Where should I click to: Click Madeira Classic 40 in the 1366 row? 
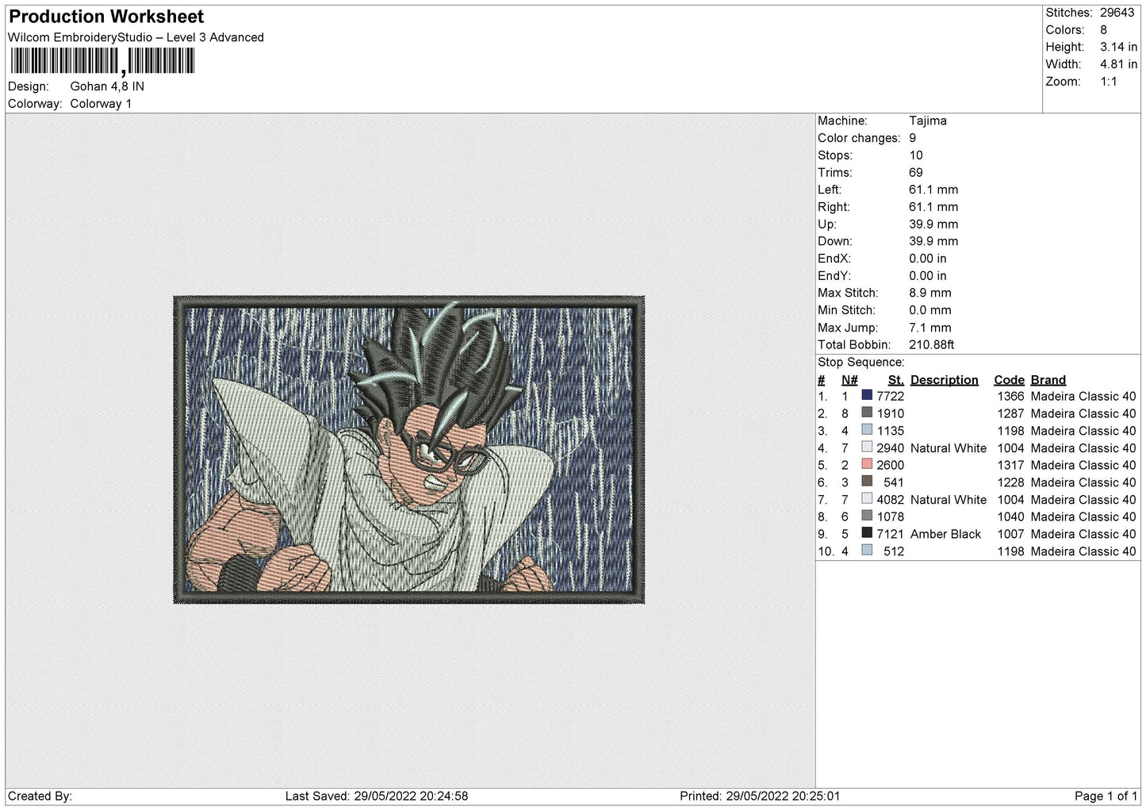(1083, 396)
